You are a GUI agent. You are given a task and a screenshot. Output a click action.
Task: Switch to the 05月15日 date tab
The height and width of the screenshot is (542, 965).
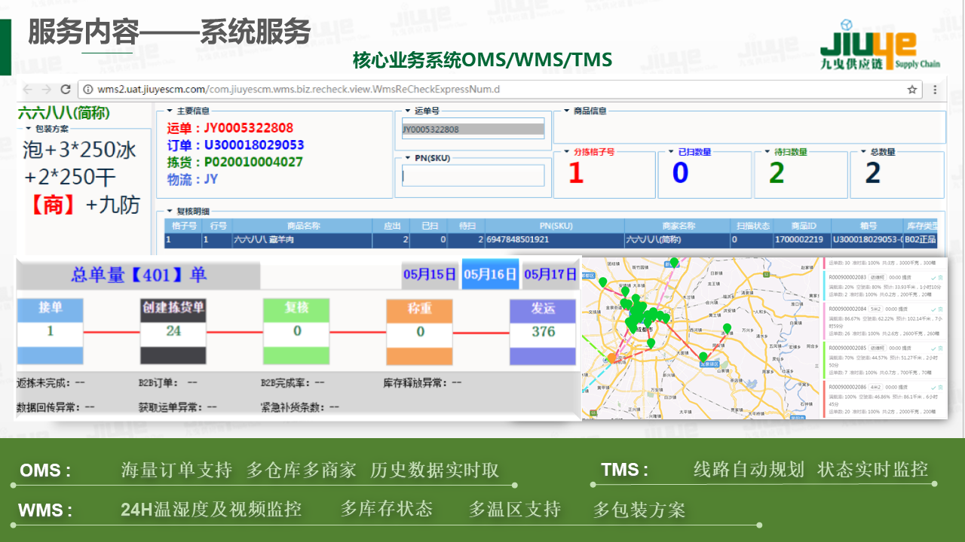[429, 274]
